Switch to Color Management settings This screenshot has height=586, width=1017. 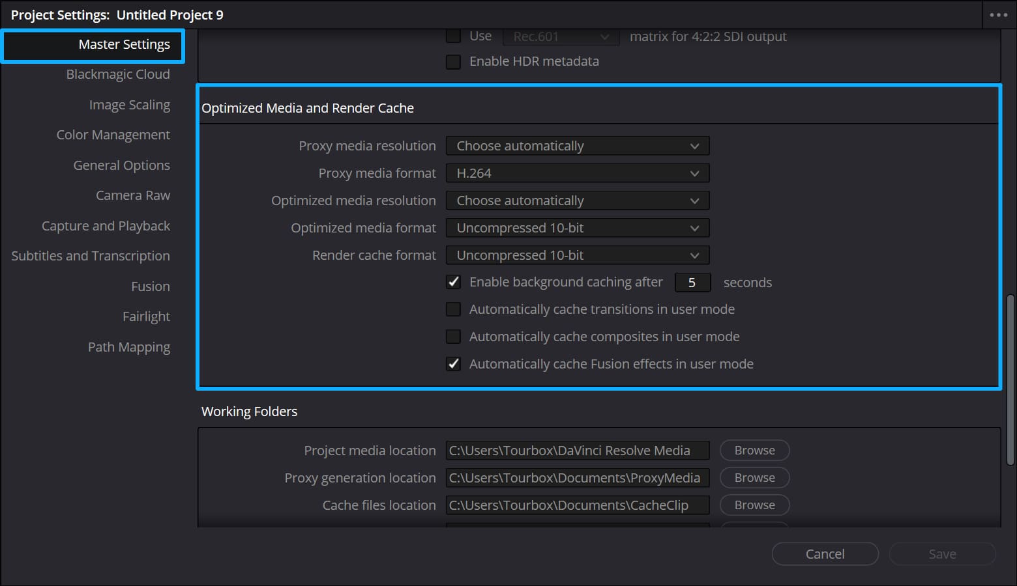click(113, 135)
